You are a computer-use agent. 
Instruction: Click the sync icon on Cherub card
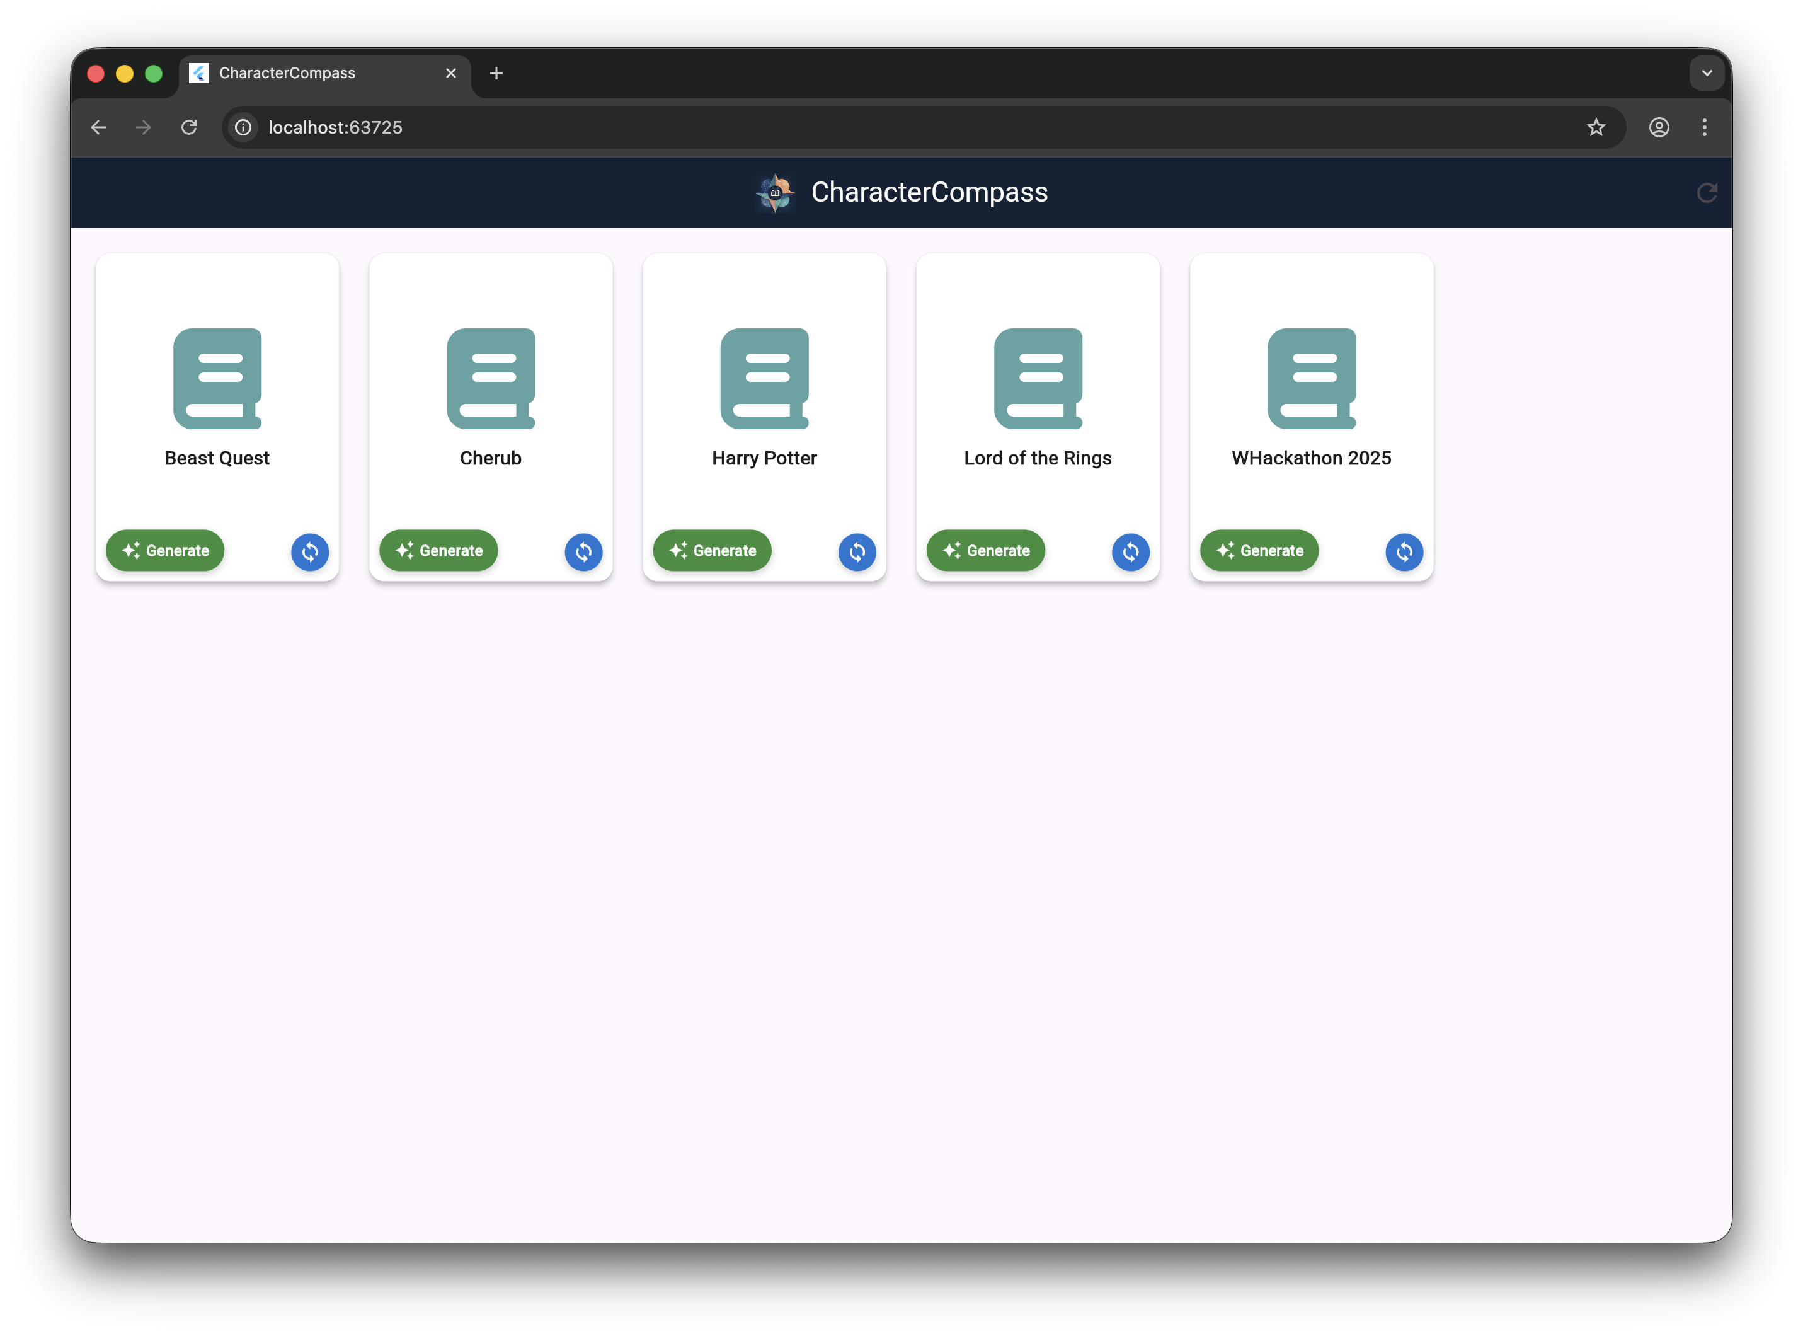click(x=583, y=552)
